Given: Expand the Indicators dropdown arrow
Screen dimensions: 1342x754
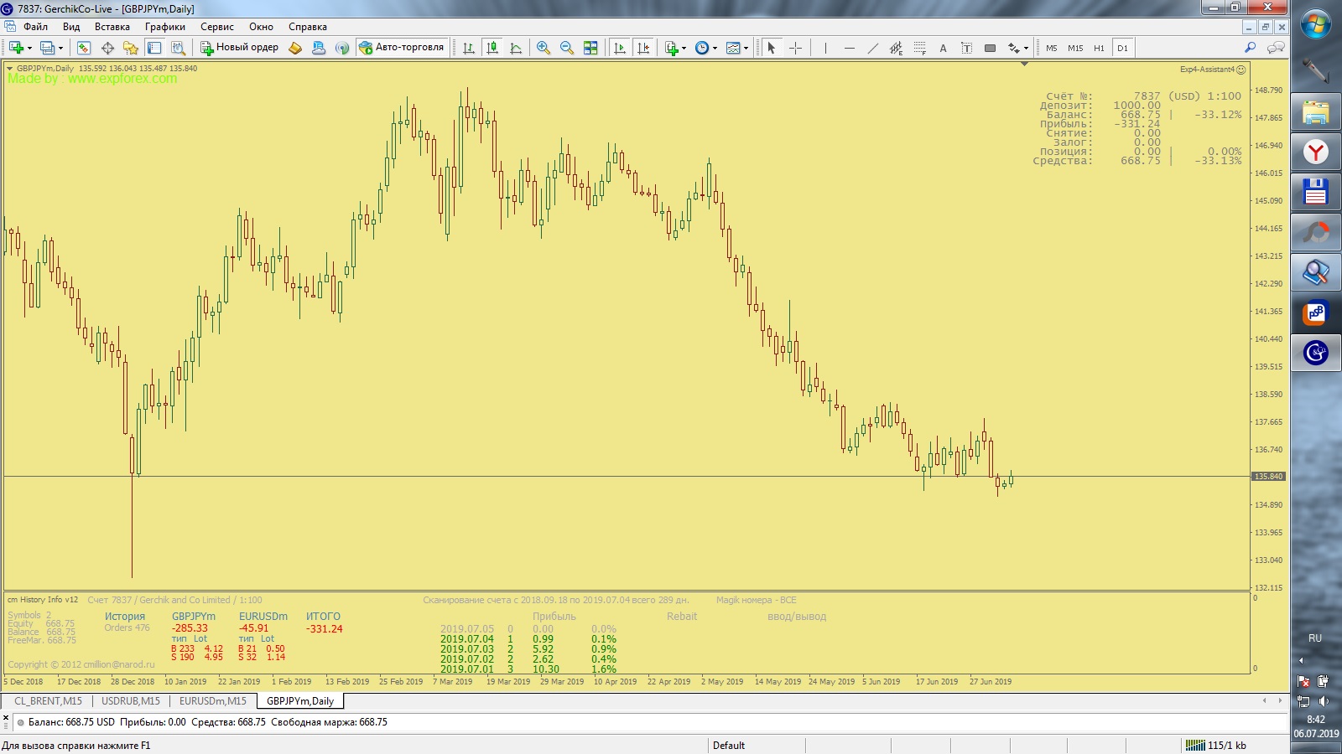Looking at the screenshot, I should pos(684,48).
